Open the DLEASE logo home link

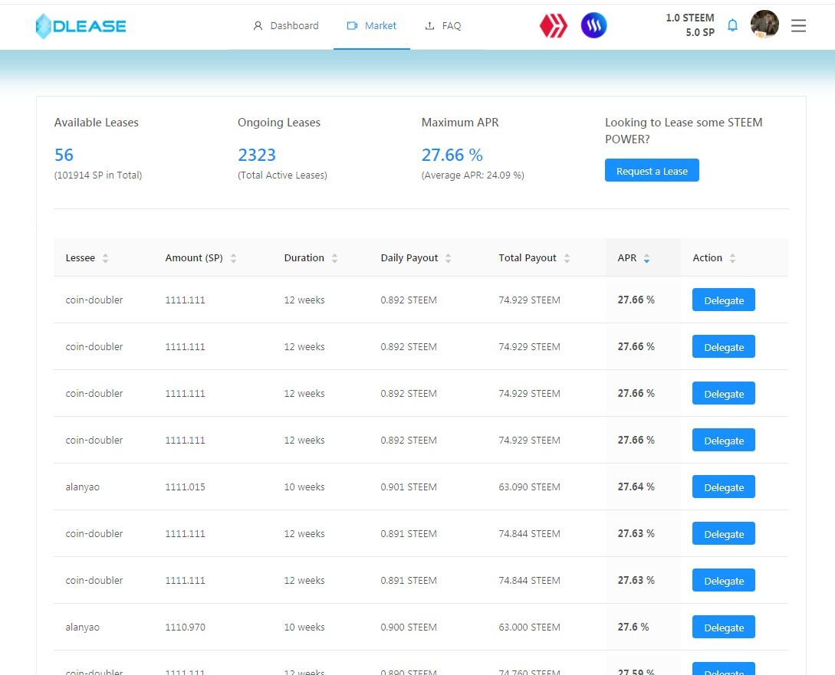pos(81,26)
